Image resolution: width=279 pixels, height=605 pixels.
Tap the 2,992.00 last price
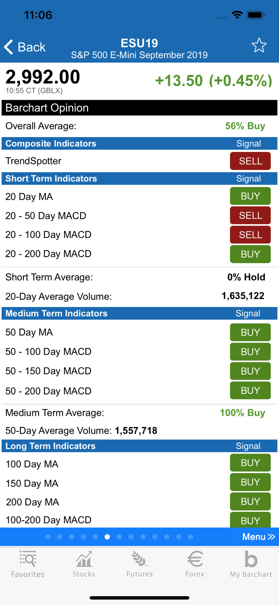pyautogui.click(x=43, y=77)
